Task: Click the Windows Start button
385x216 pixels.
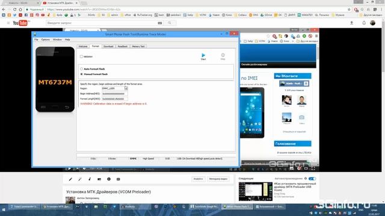Action: [4, 210]
